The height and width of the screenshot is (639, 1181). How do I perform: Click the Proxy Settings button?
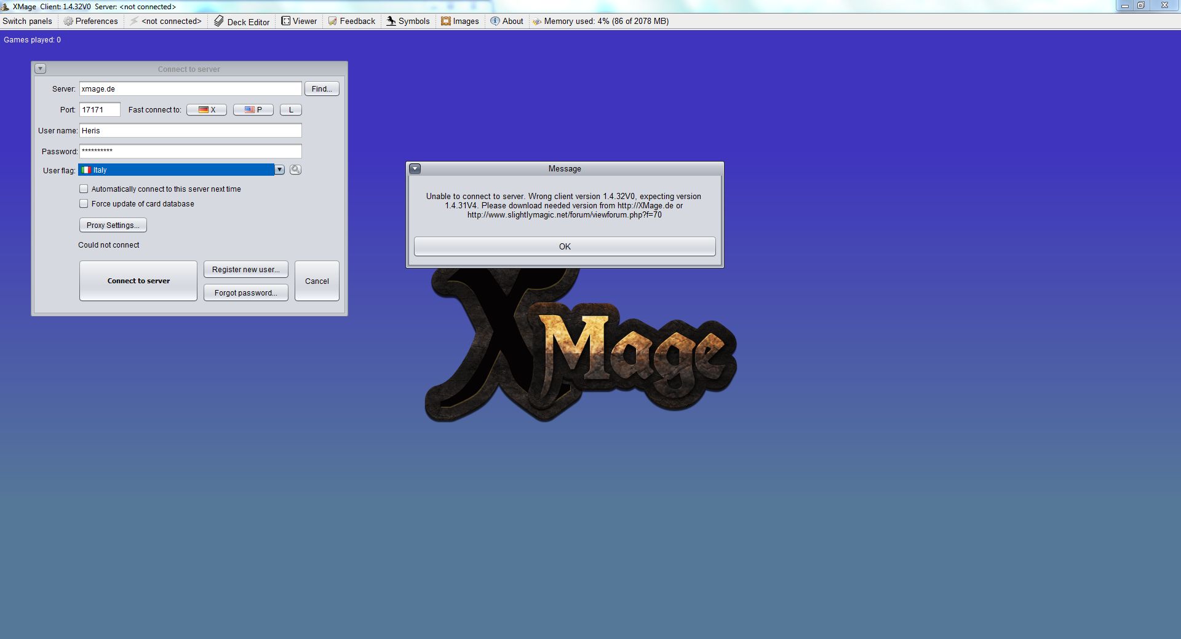point(113,225)
